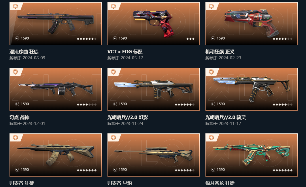Screen dimensions: 306x187
Task: Select the VCT x EDG 标配 pistol thumbnail
Action: click(154, 23)
